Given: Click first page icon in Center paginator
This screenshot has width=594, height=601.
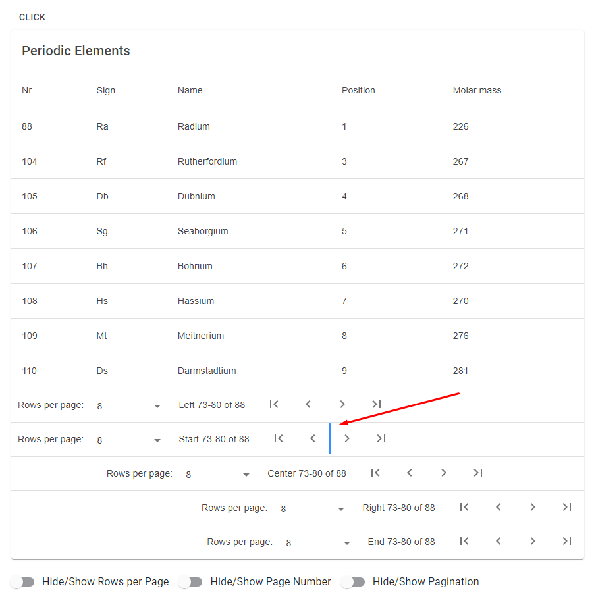Looking at the screenshot, I should 375,473.
